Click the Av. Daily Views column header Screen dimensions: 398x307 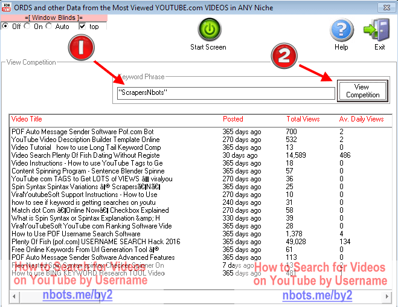[x=361, y=119]
